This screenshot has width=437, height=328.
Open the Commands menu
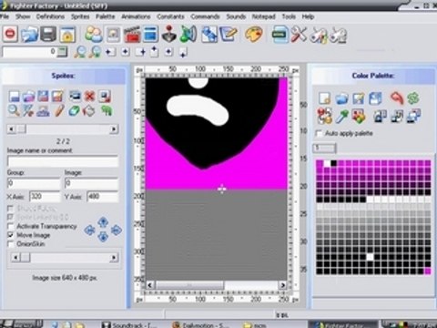[x=205, y=16]
